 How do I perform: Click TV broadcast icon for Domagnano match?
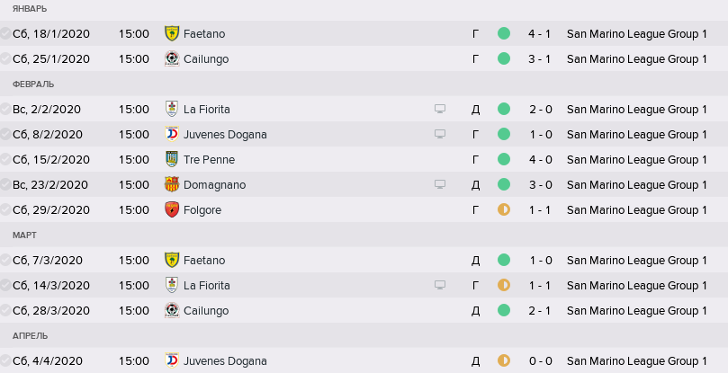[440, 184]
